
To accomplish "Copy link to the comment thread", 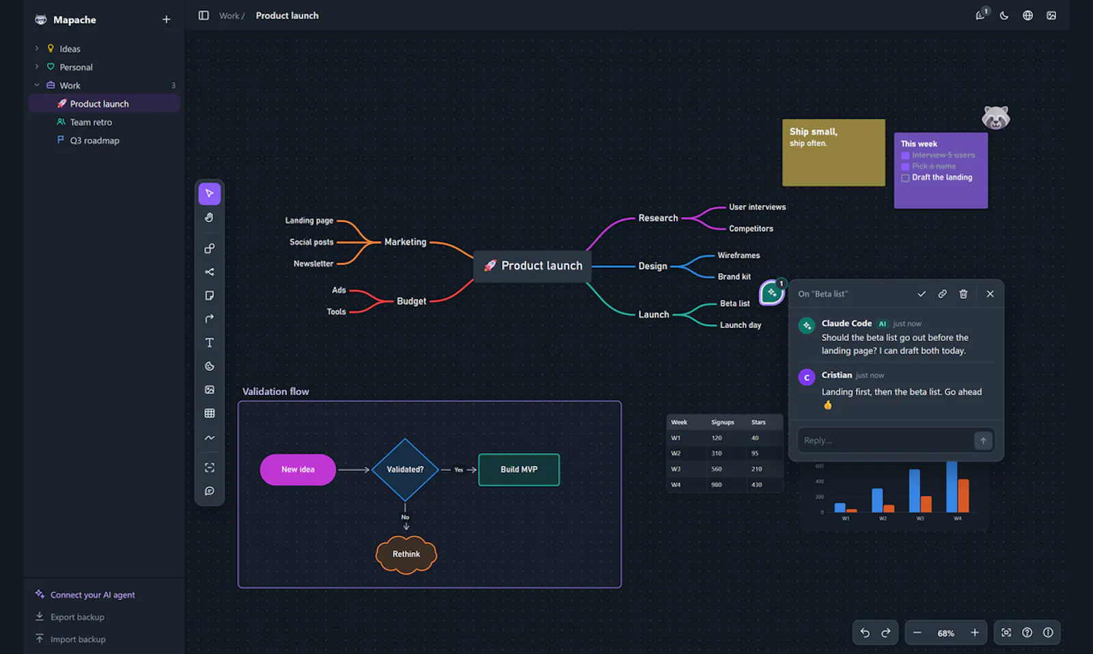I will (943, 294).
